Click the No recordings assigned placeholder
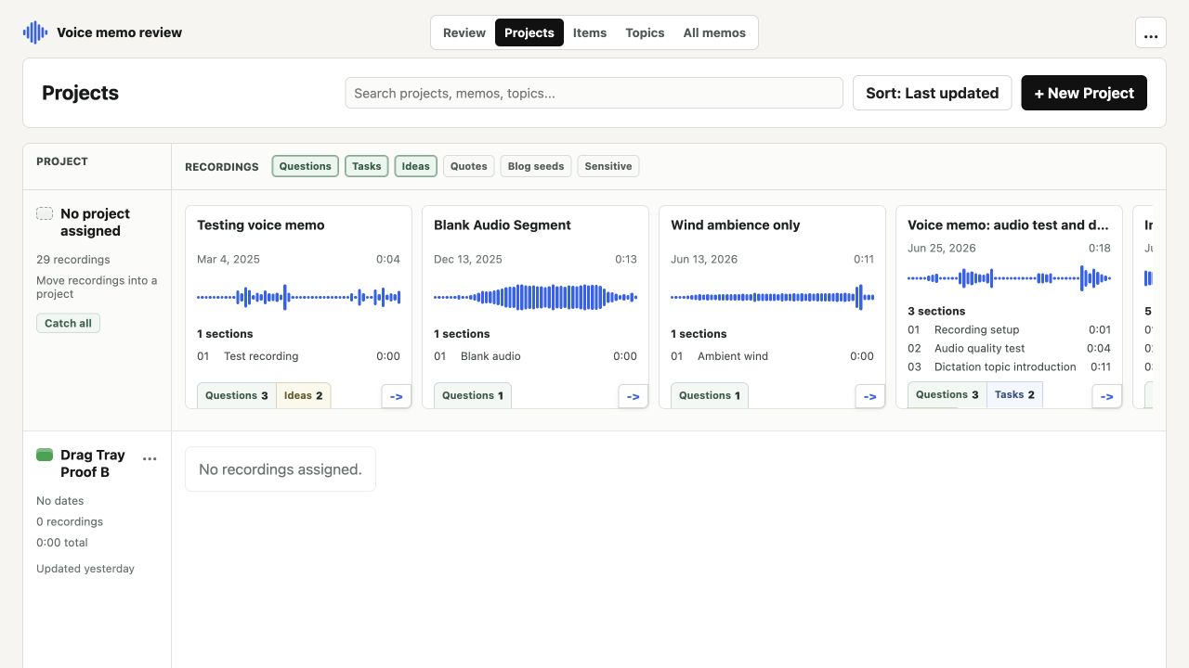This screenshot has height=668, width=1189. click(281, 469)
